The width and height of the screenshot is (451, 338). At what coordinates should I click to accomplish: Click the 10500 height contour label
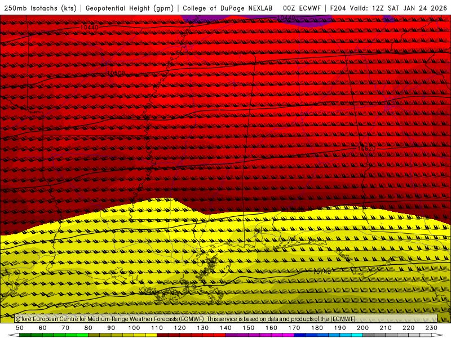coord(116,73)
